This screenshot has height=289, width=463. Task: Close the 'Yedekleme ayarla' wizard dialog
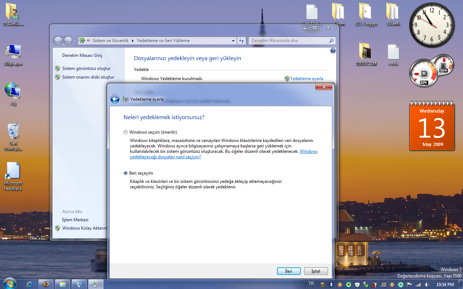tap(324, 87)
